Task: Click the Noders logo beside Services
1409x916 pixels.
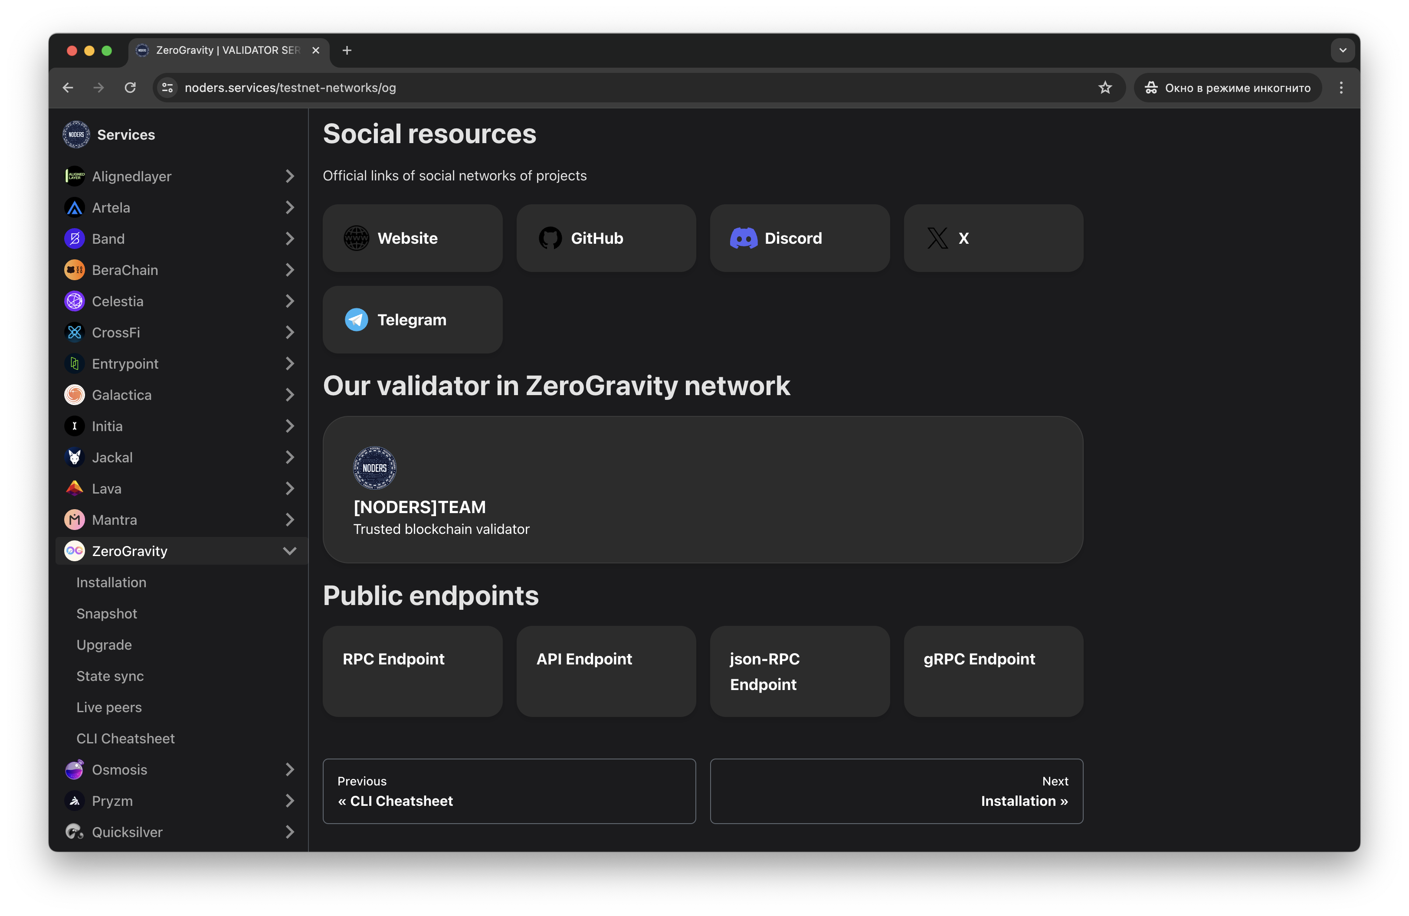Action: click(x=76, y=135)
